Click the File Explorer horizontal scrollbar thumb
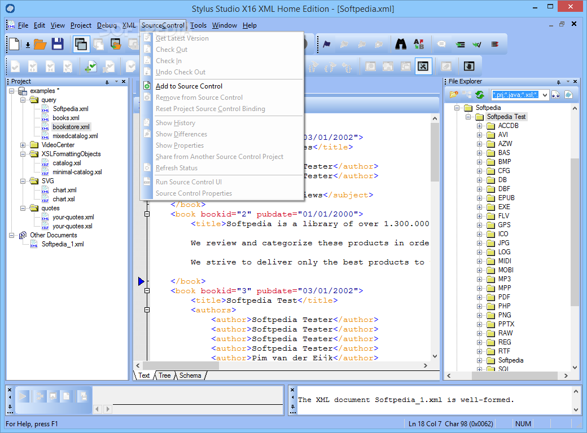 515,376
